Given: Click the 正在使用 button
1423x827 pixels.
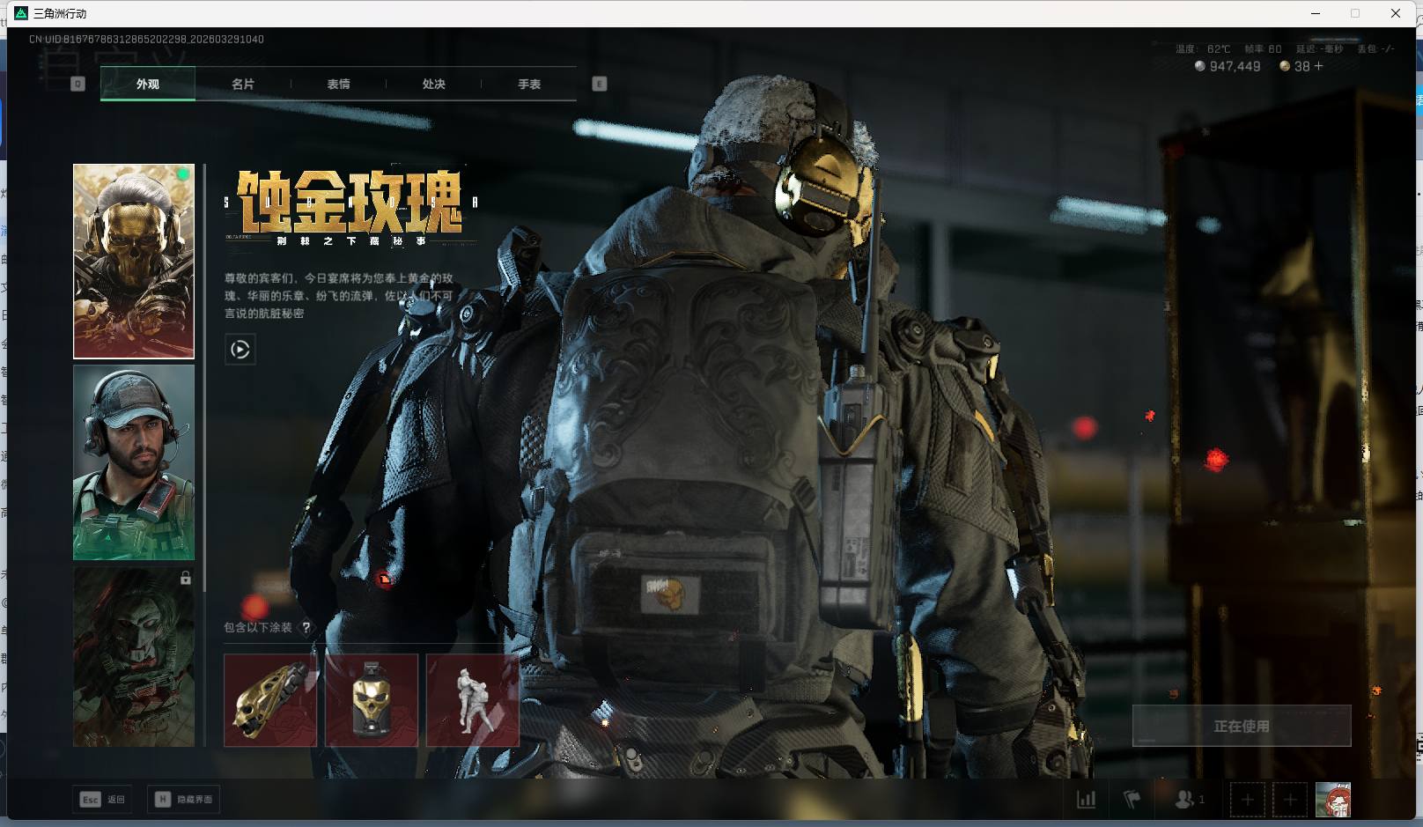Looking at the screenshot, I should [x=1242, y=726].
